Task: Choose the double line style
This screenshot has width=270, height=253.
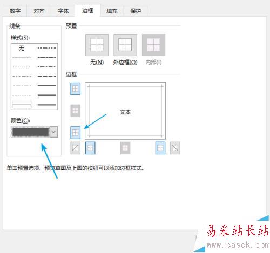Action: pos(47,105)
